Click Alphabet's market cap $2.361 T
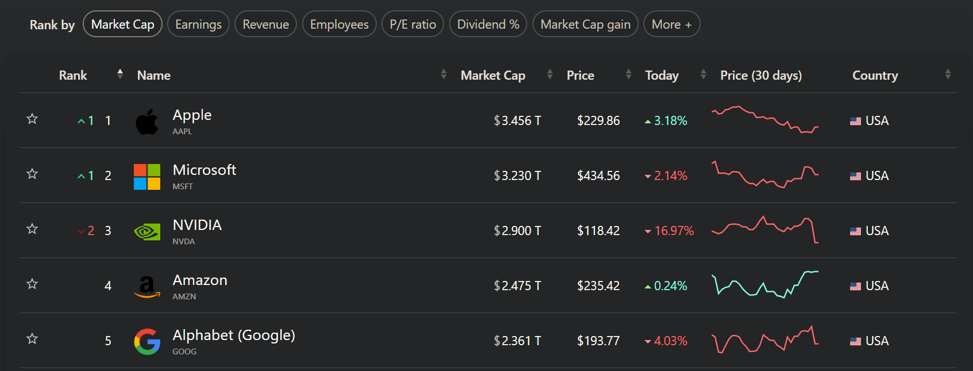 pyautogui.click(x=518, y=341)
